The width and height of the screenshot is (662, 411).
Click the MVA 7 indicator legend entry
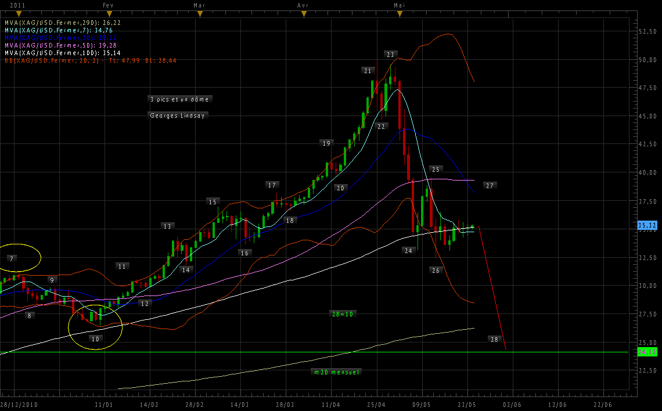pos(58,30)
